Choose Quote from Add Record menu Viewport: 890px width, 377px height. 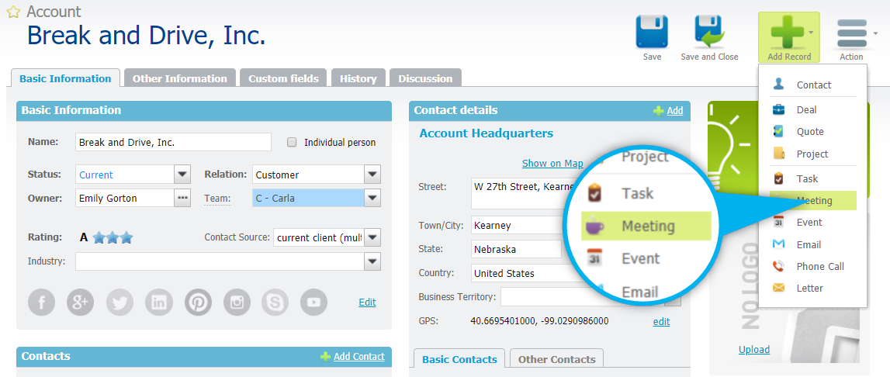813,131
